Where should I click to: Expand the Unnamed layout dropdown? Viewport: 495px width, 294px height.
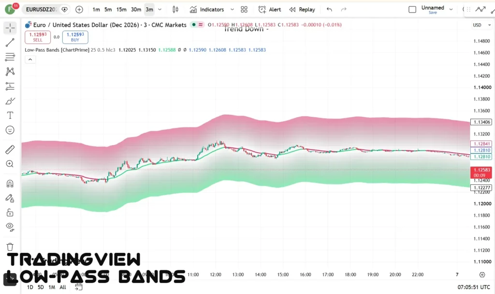(x=451, y=10)
